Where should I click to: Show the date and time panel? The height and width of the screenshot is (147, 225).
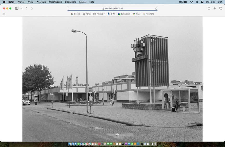pyautogui.click(x=214, y=2)
